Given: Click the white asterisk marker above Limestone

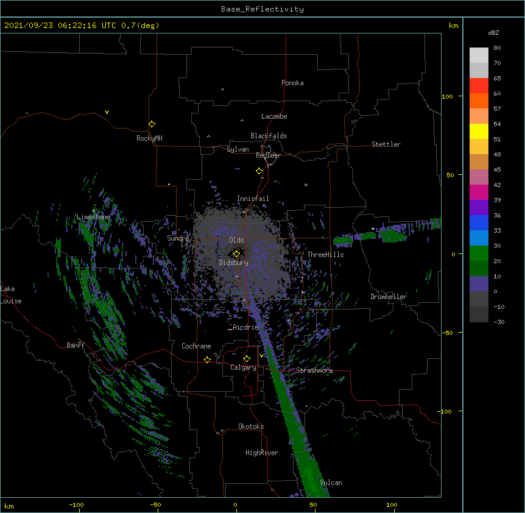Looking at the screenshot, I should click(93, 211).
